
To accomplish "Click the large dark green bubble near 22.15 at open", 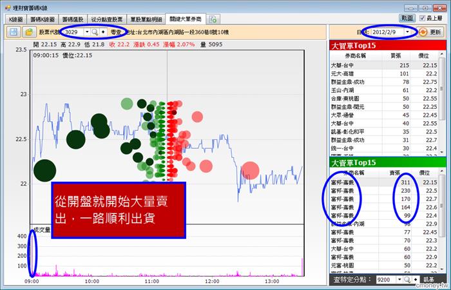I will tap(44, 171).
